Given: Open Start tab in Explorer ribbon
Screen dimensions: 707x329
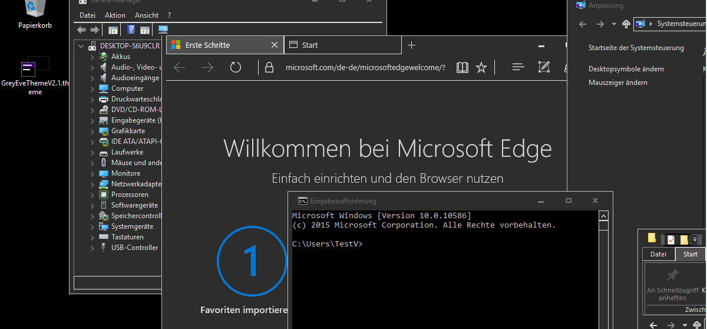Looking at the screenshot, I should tap(691, 254).
